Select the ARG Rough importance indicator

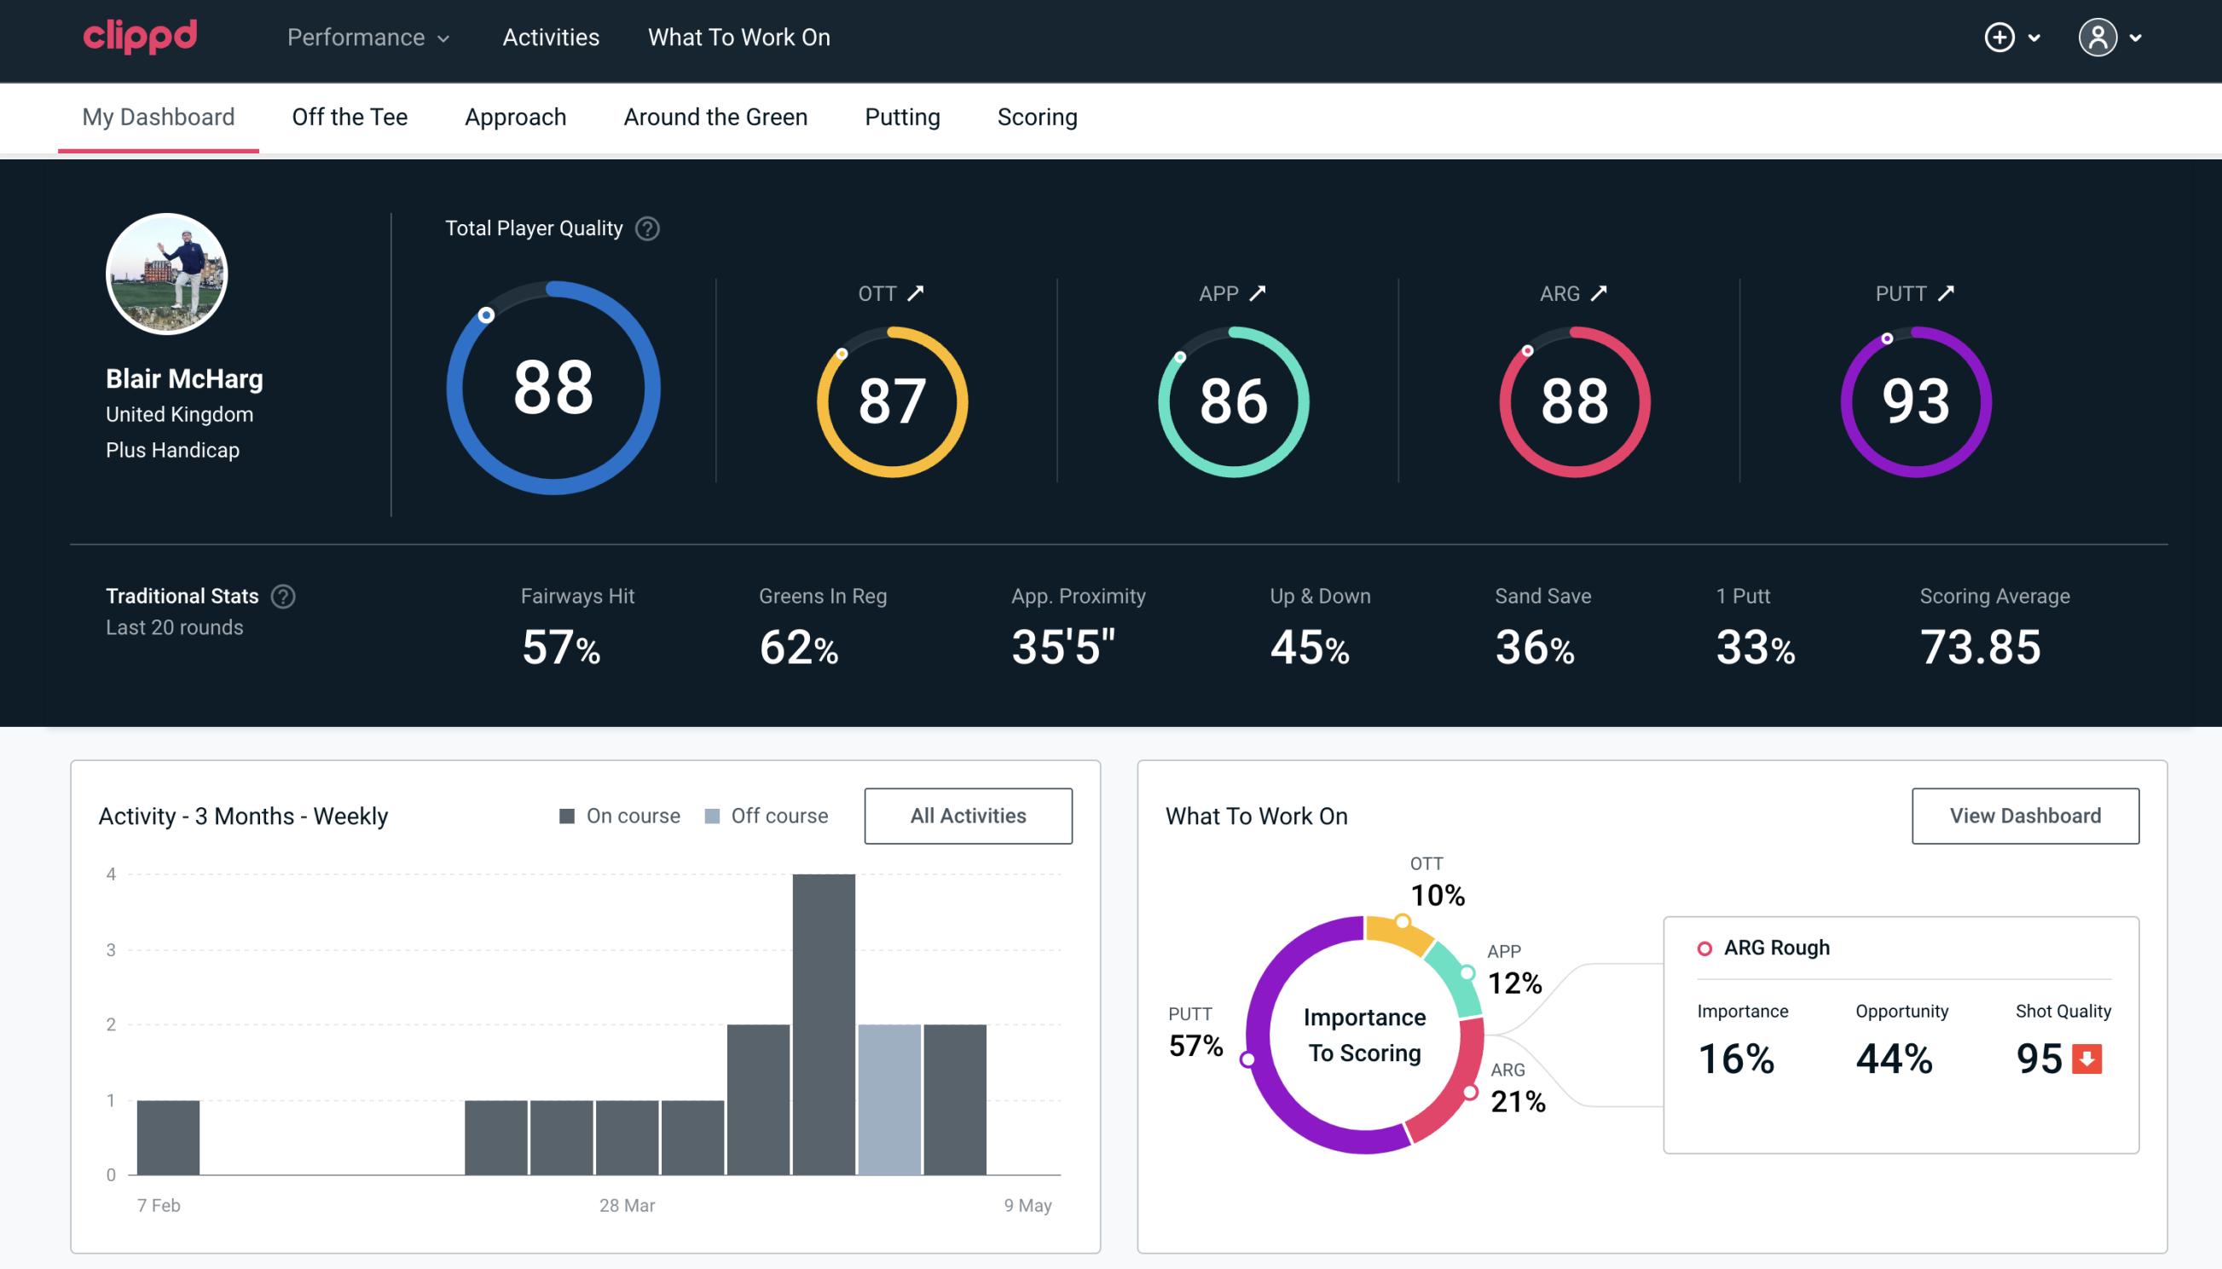coord(1739,1055)
